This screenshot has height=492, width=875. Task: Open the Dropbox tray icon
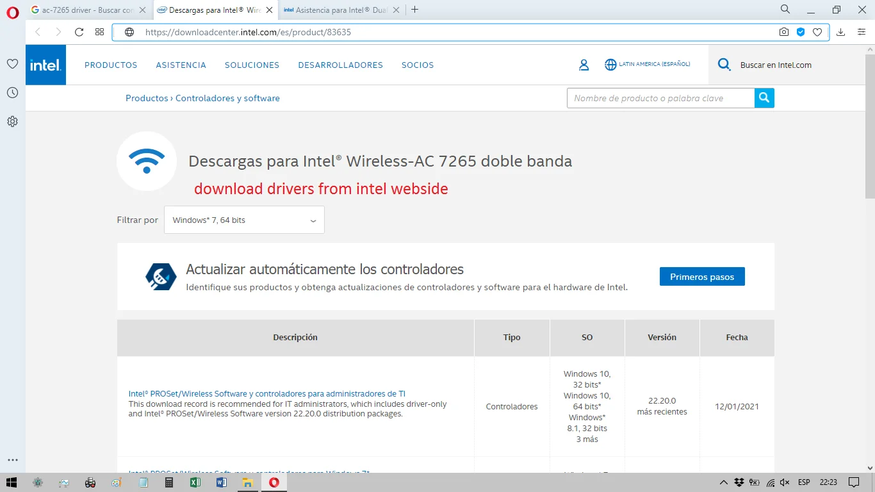pos(739,482)
